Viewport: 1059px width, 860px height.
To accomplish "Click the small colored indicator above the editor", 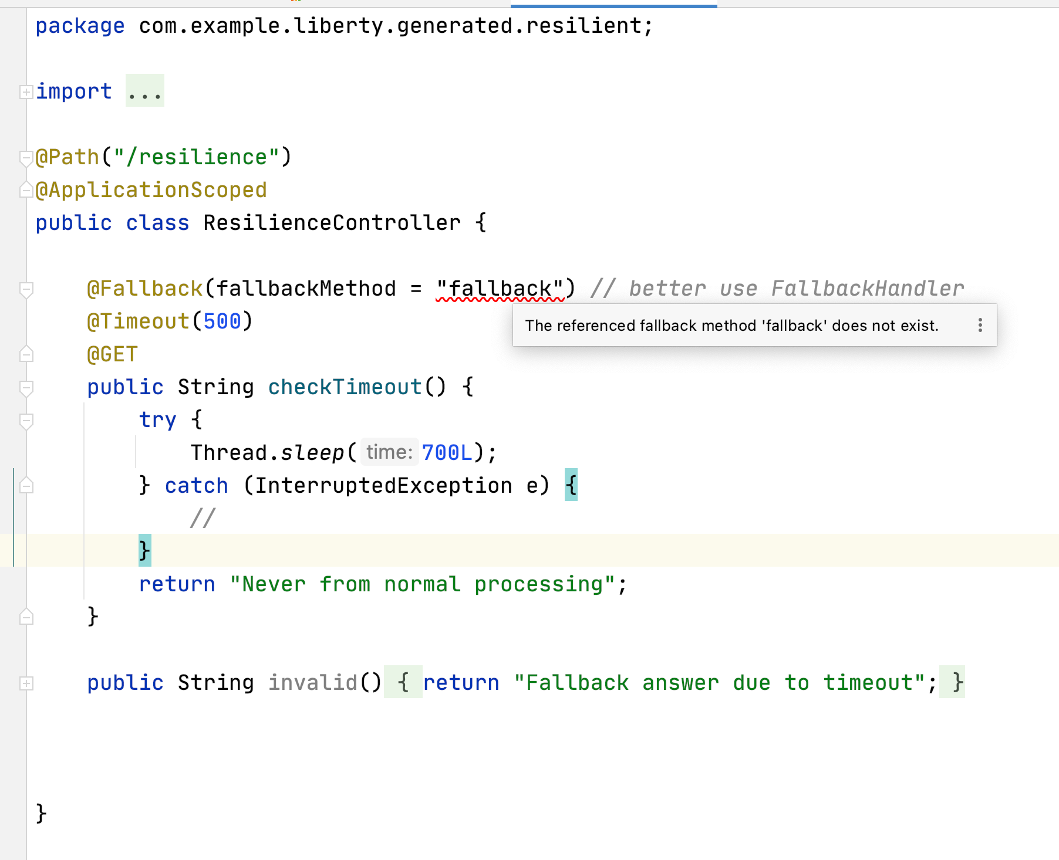I will click(x=296, y=2).
